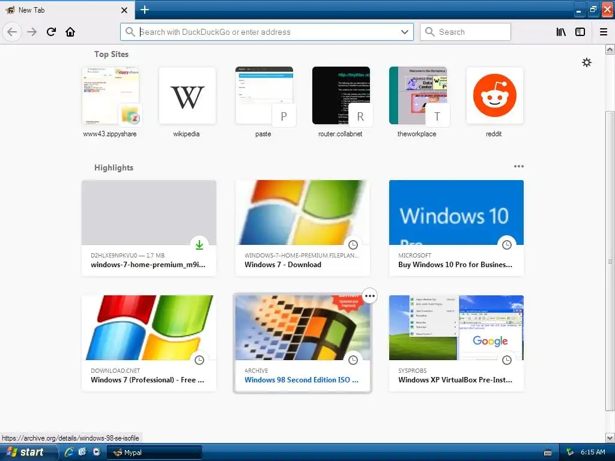Image resolution: width=615 pixels, height=461 pixels.
Task: Open the Windows 7 - Download highlight
Action: (x=303, y=227)
